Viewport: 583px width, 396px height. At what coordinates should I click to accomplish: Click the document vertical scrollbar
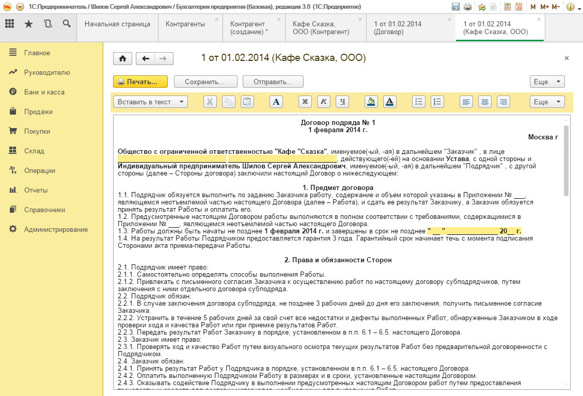point(565,160)
